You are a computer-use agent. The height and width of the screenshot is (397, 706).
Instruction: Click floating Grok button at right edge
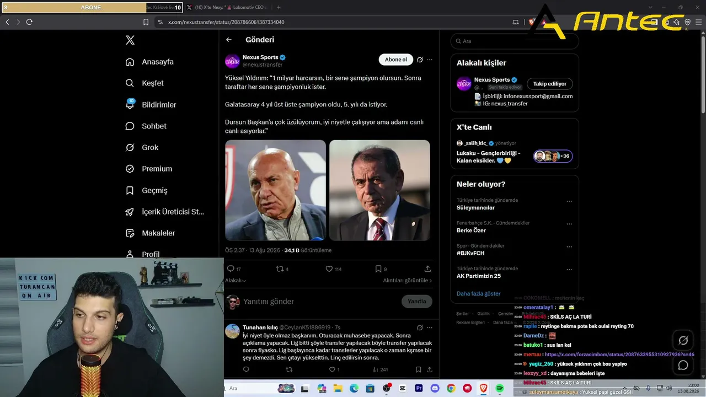click(683, 340)
